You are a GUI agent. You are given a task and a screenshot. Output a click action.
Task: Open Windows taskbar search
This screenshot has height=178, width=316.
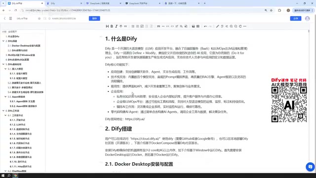tap(9, 176)
